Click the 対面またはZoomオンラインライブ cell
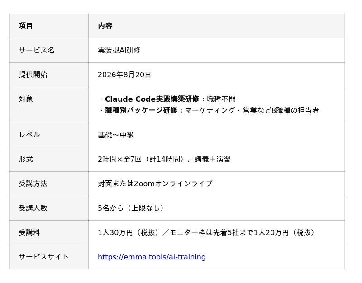Image resolution: width=362 pixels, height=283 pixels. tap(155, 184)
